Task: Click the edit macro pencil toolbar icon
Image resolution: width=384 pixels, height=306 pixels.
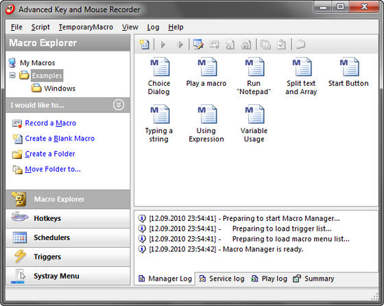Action: (198, 45)
